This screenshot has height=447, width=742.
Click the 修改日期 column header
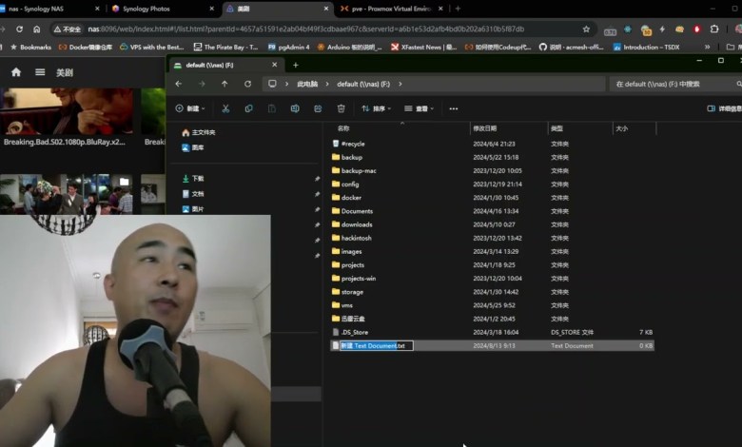(x=485, y=127)
